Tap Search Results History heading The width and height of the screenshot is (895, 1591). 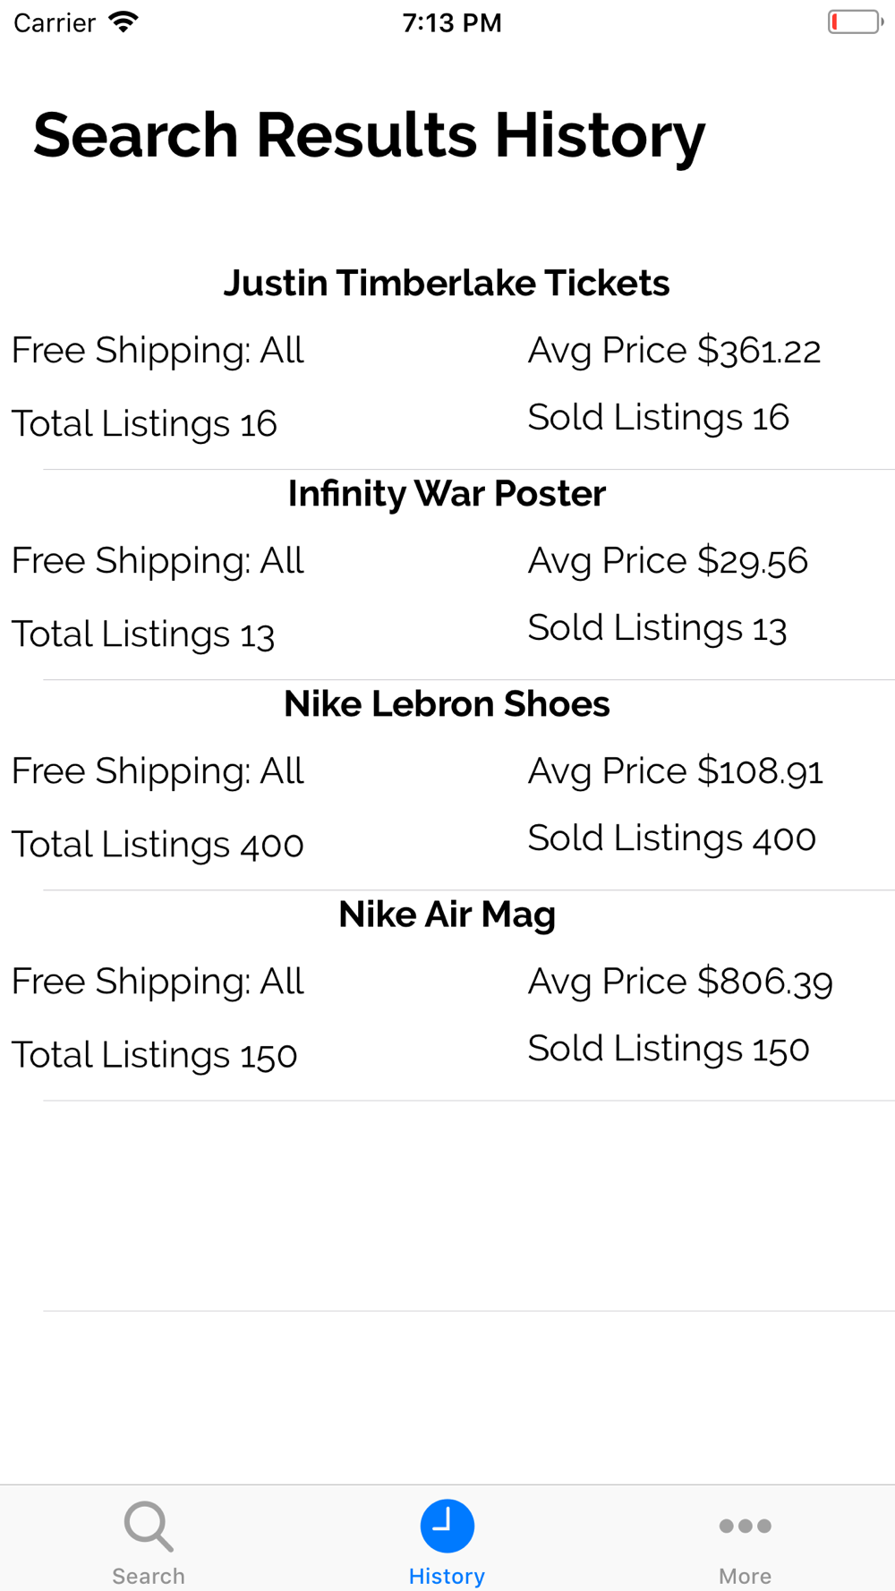[x=370, y=136]
